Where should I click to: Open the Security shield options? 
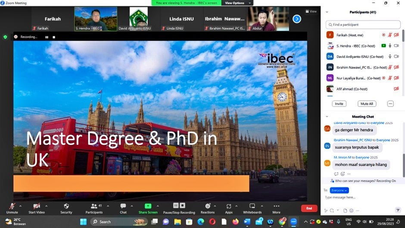pyautogui.click(x=66, y=206)
